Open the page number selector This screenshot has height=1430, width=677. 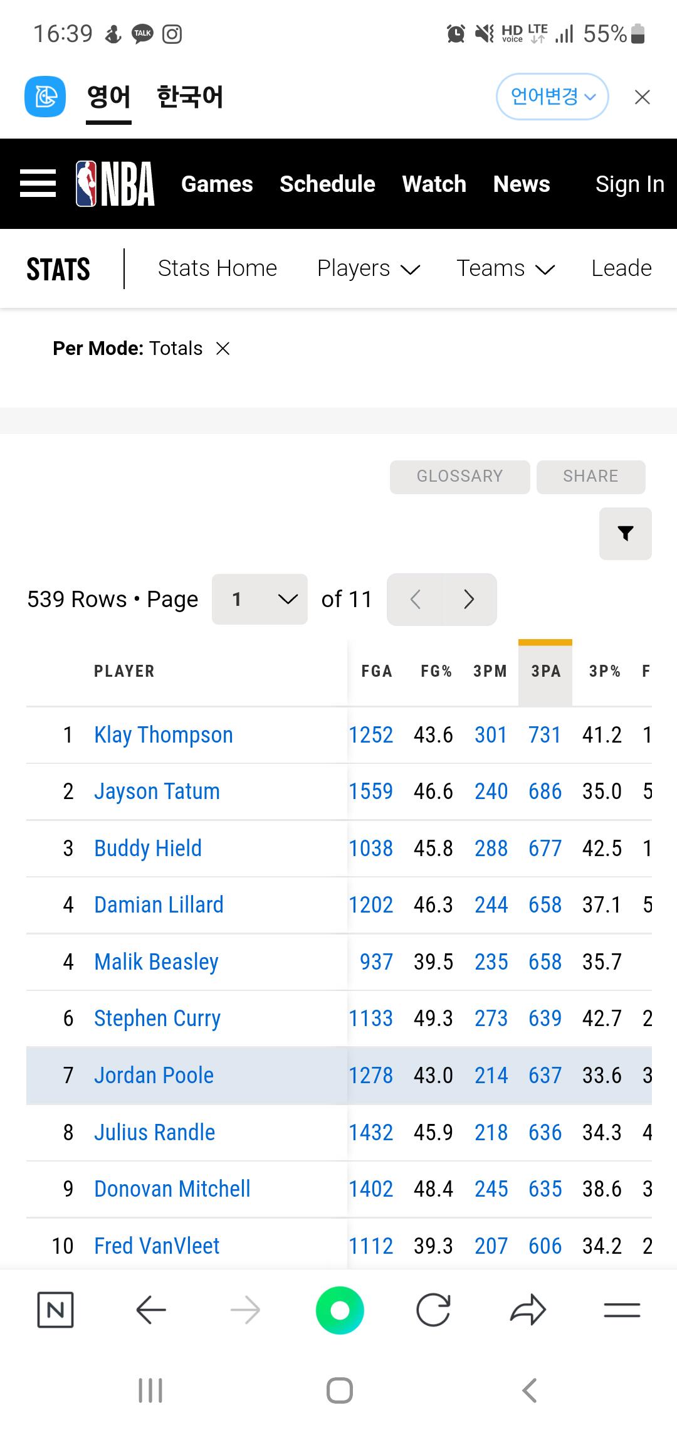tap(260, 600)
